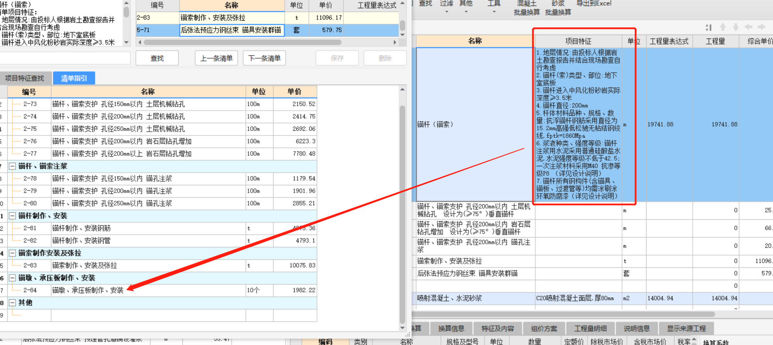Image resolution: width=773 pixels, height=345 pixels.
Task: Select row 2-73 孔径150mm以内 土层机械钻孔
Action: tap(158, 104)
